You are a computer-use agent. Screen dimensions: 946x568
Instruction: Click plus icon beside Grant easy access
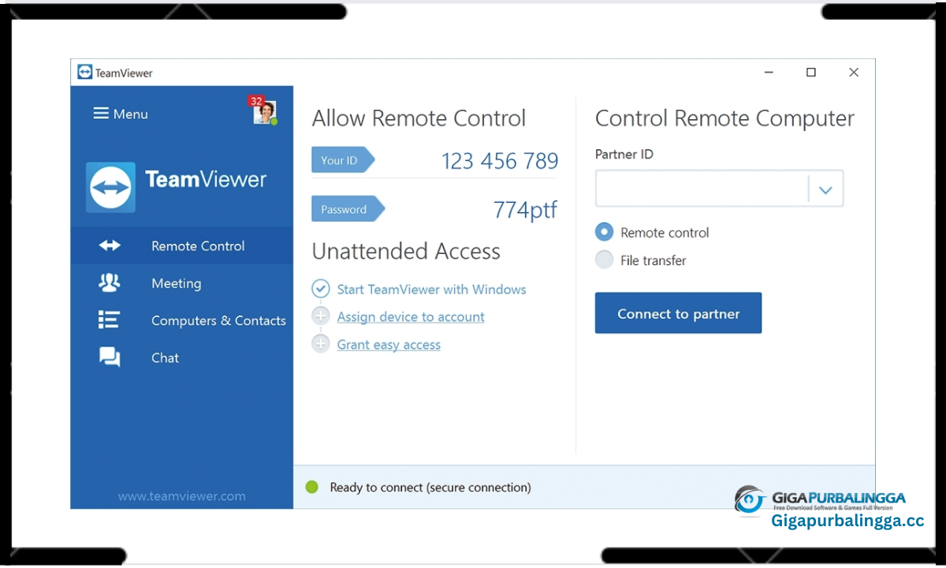[x=320, y=344]
